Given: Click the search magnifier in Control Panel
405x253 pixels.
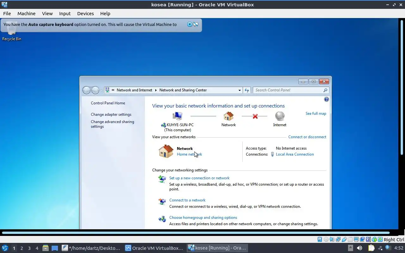Looking at the screenshot, I should [x=325, y=90].
